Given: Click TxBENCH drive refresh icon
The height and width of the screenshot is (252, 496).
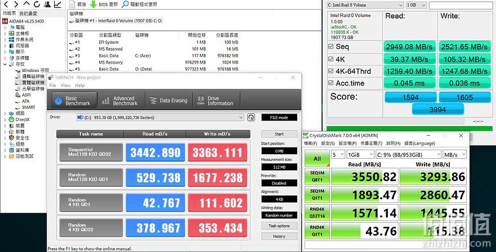Looking at the screenshot, I should click(251, 118).
